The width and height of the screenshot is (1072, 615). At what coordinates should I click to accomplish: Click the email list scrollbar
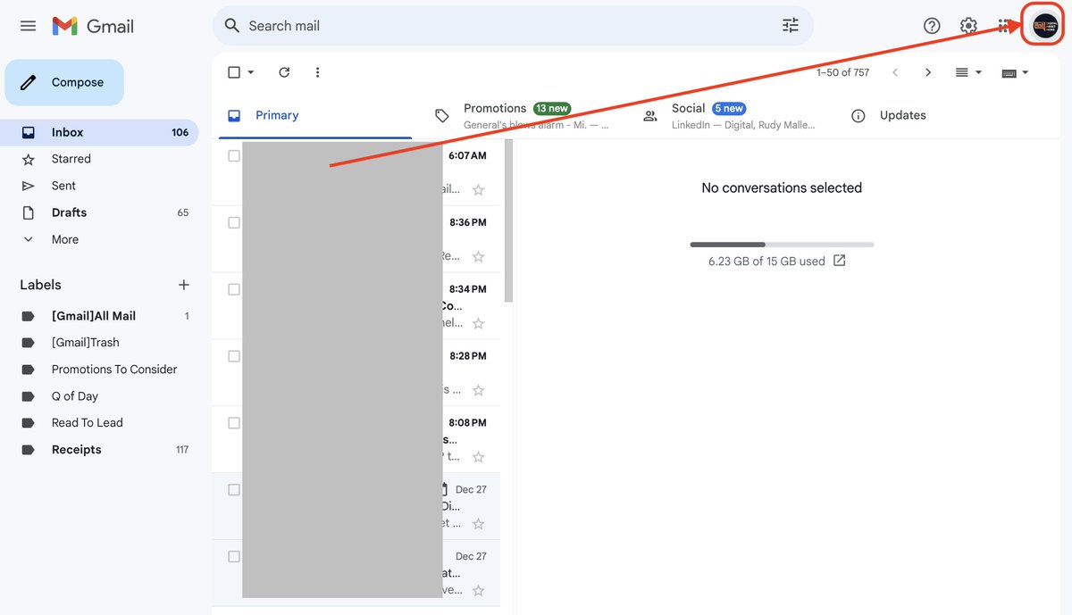coord(508,221)
